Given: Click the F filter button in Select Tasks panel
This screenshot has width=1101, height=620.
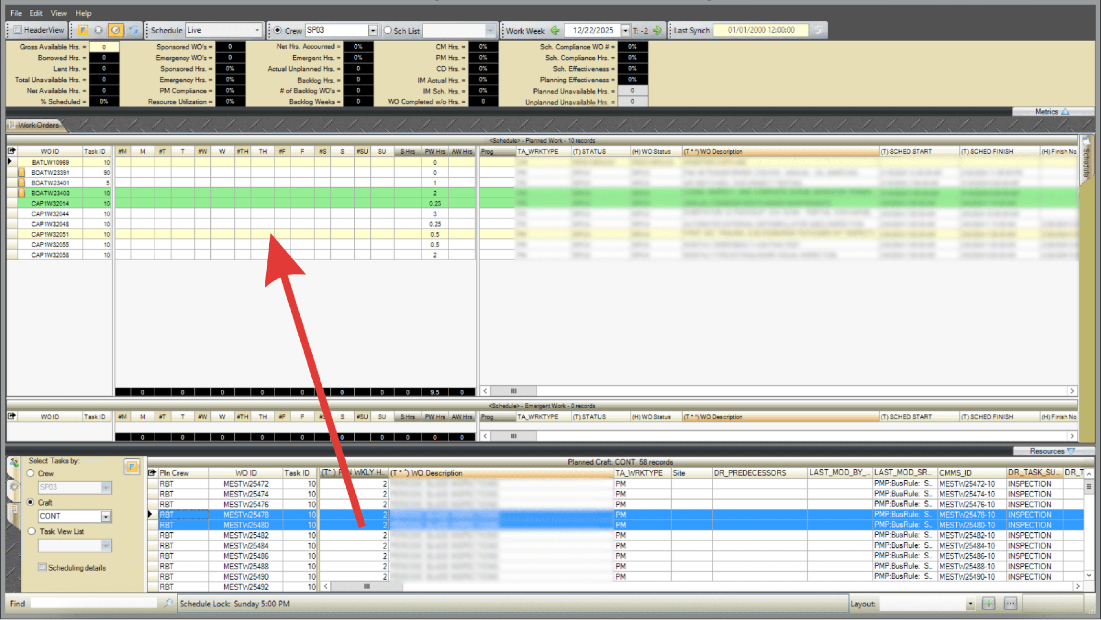Looking at the screenshot, I should [132, 467].
